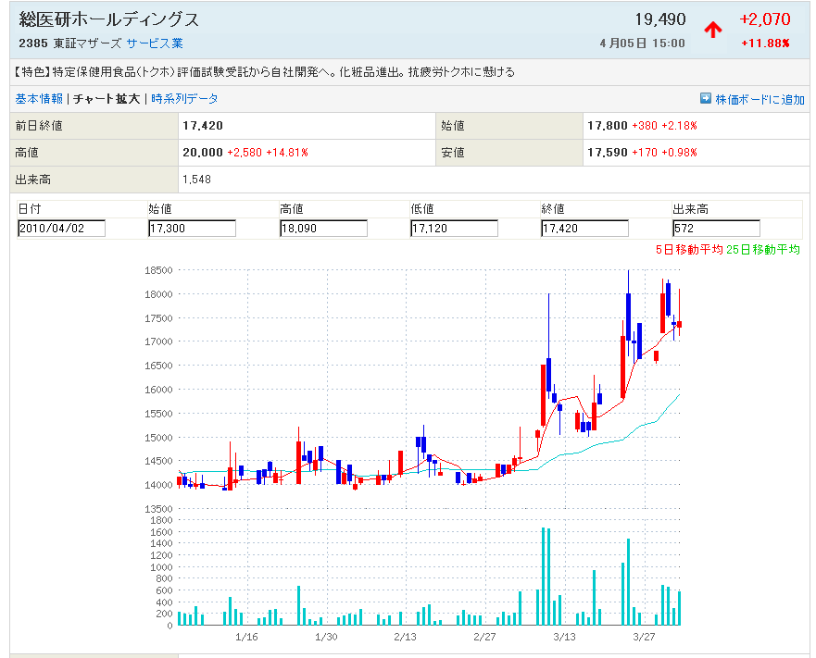
Task: Click the 低値 low price input field
Action: point(455,229)
